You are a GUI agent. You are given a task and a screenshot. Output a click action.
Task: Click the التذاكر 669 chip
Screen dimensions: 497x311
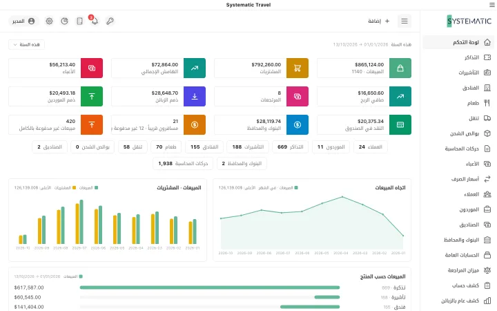click(x=291, y=147)
